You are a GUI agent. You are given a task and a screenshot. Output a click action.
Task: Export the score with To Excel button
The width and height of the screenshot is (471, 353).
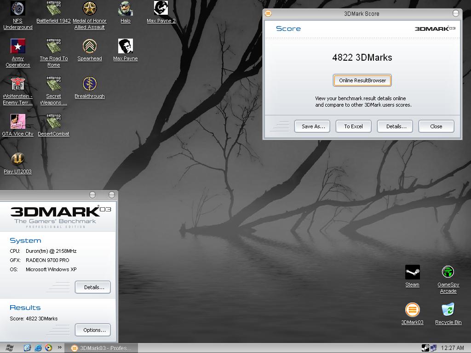353,126
